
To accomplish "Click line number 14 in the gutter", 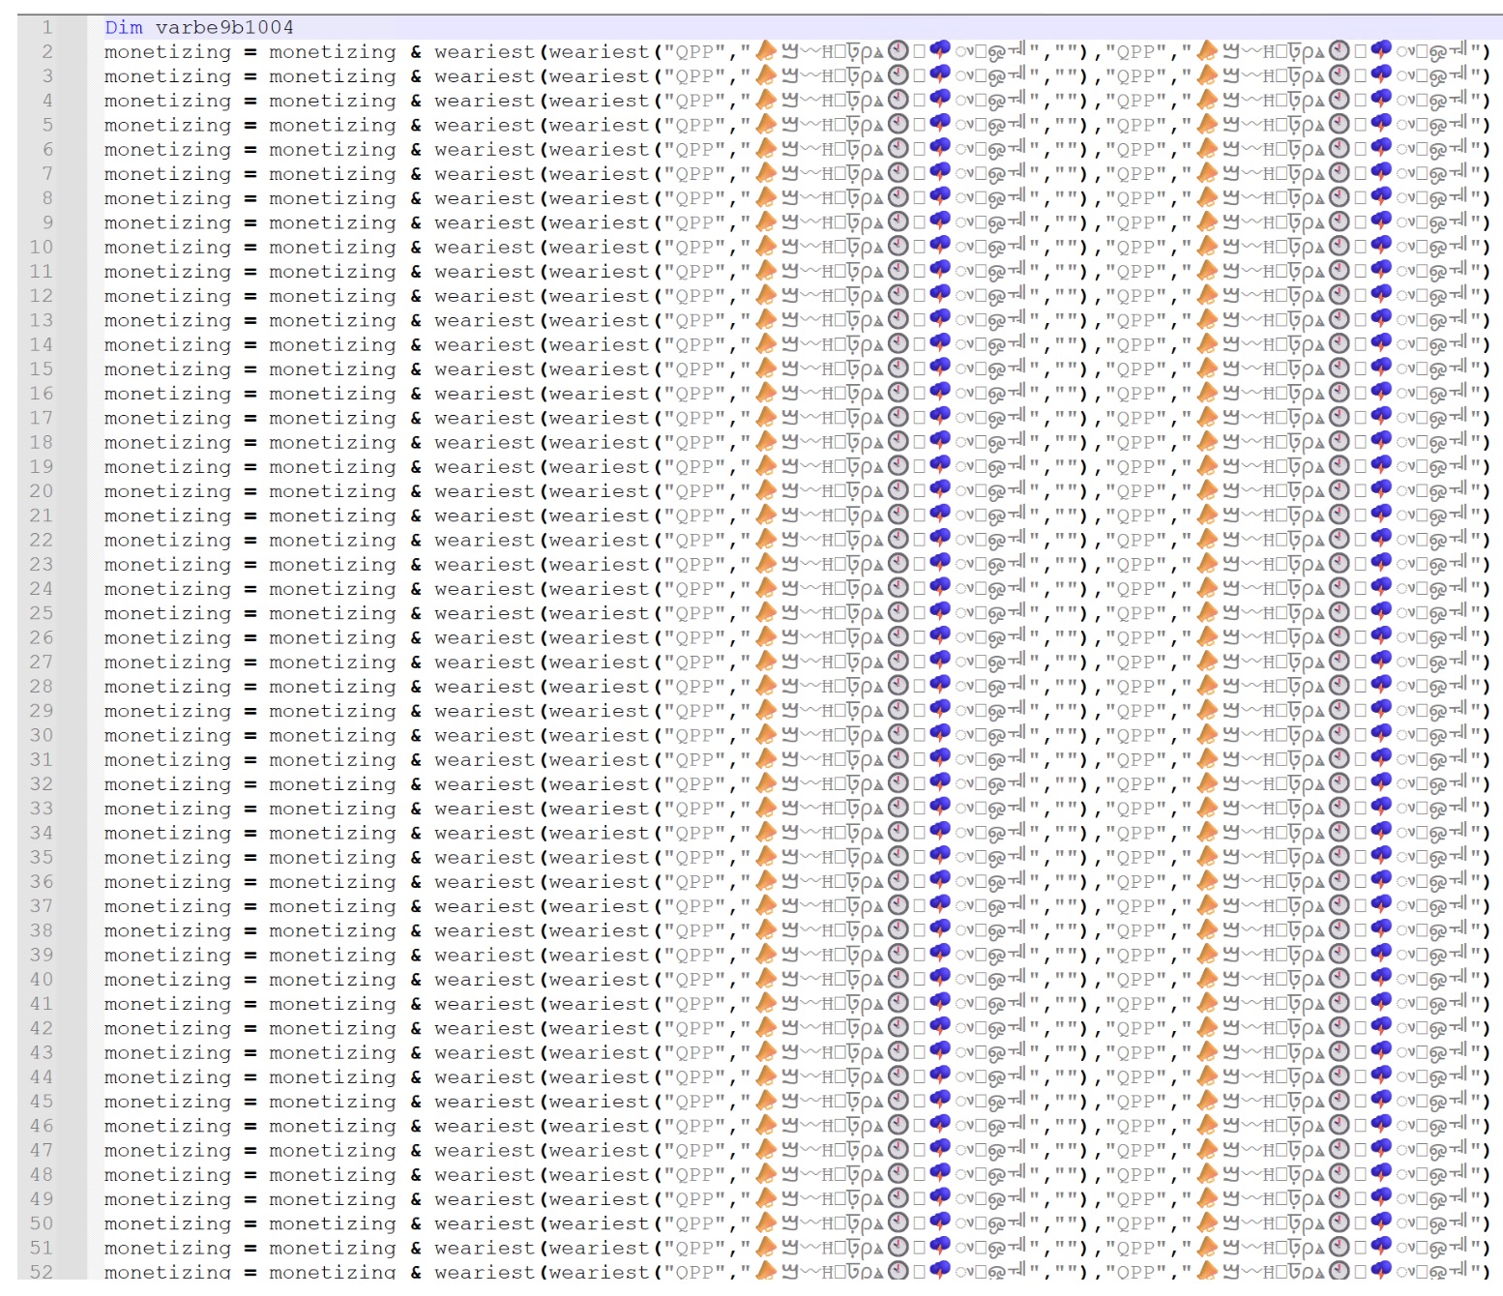I will [42, 344].
